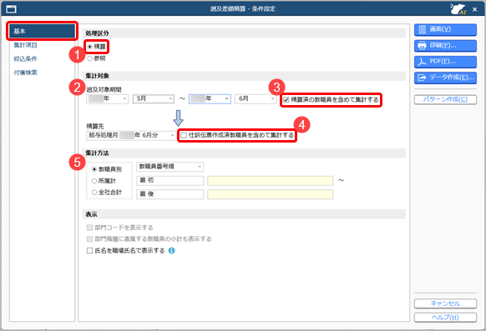Image resolution: width=486 pixels, height=331 pixels.
Task: Select the 全社合計 radio button
Action: coord(94,193)
